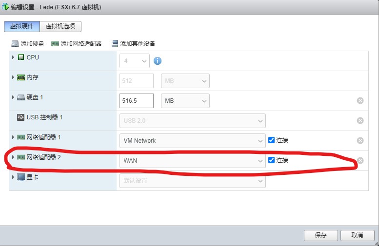Click the 硬盘 1 drive icon
This screenshot has height=246, width=379.
[x=21, y=97]
